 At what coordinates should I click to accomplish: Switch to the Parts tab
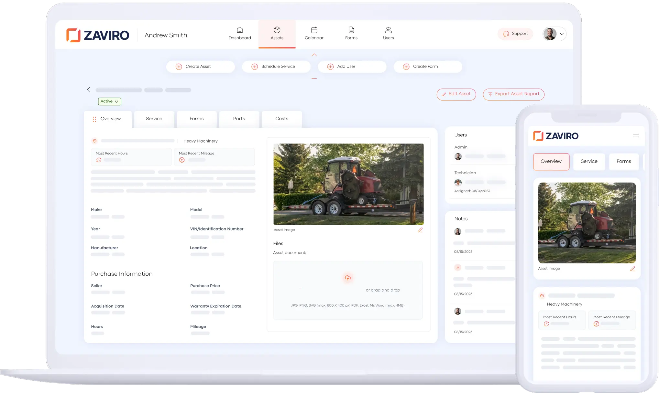(x=239, y=119)
